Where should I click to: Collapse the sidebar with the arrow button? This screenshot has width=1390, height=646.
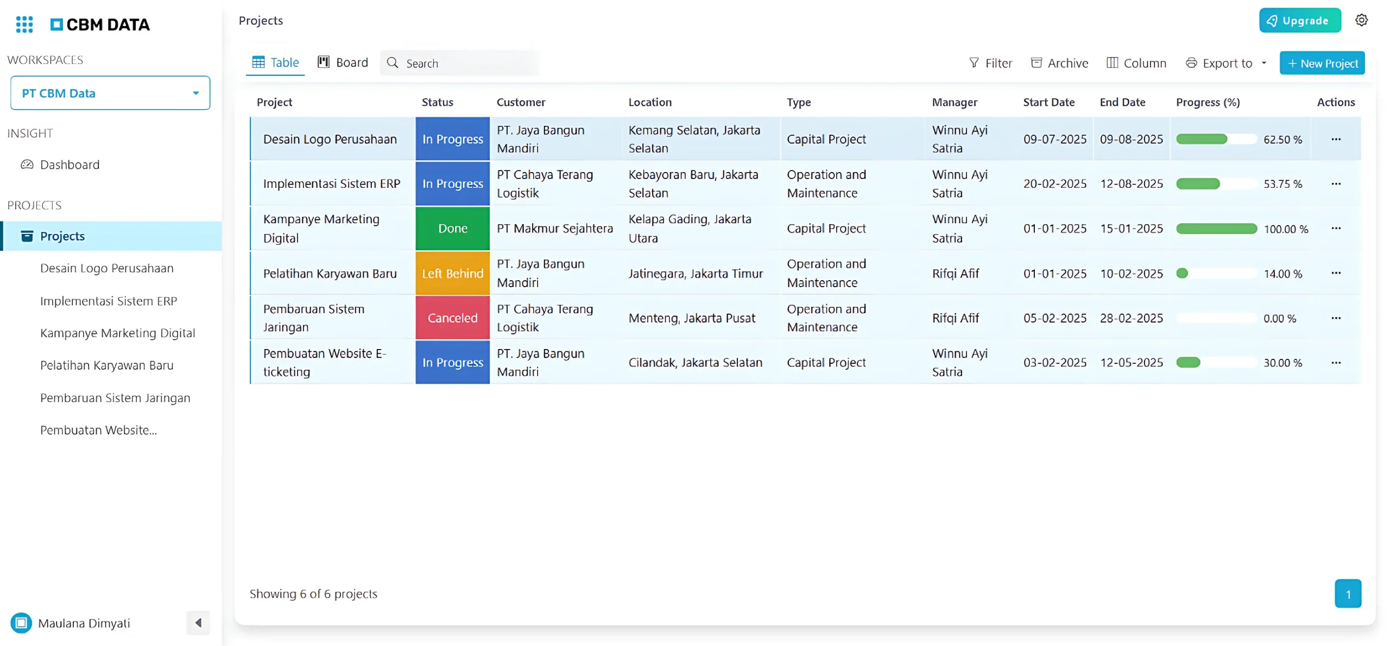198,623
